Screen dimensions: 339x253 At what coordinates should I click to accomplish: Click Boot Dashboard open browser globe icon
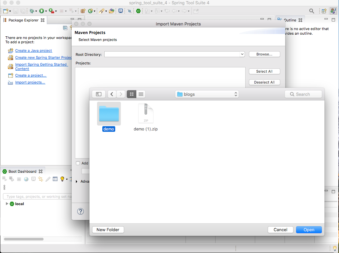pos(26,179)
